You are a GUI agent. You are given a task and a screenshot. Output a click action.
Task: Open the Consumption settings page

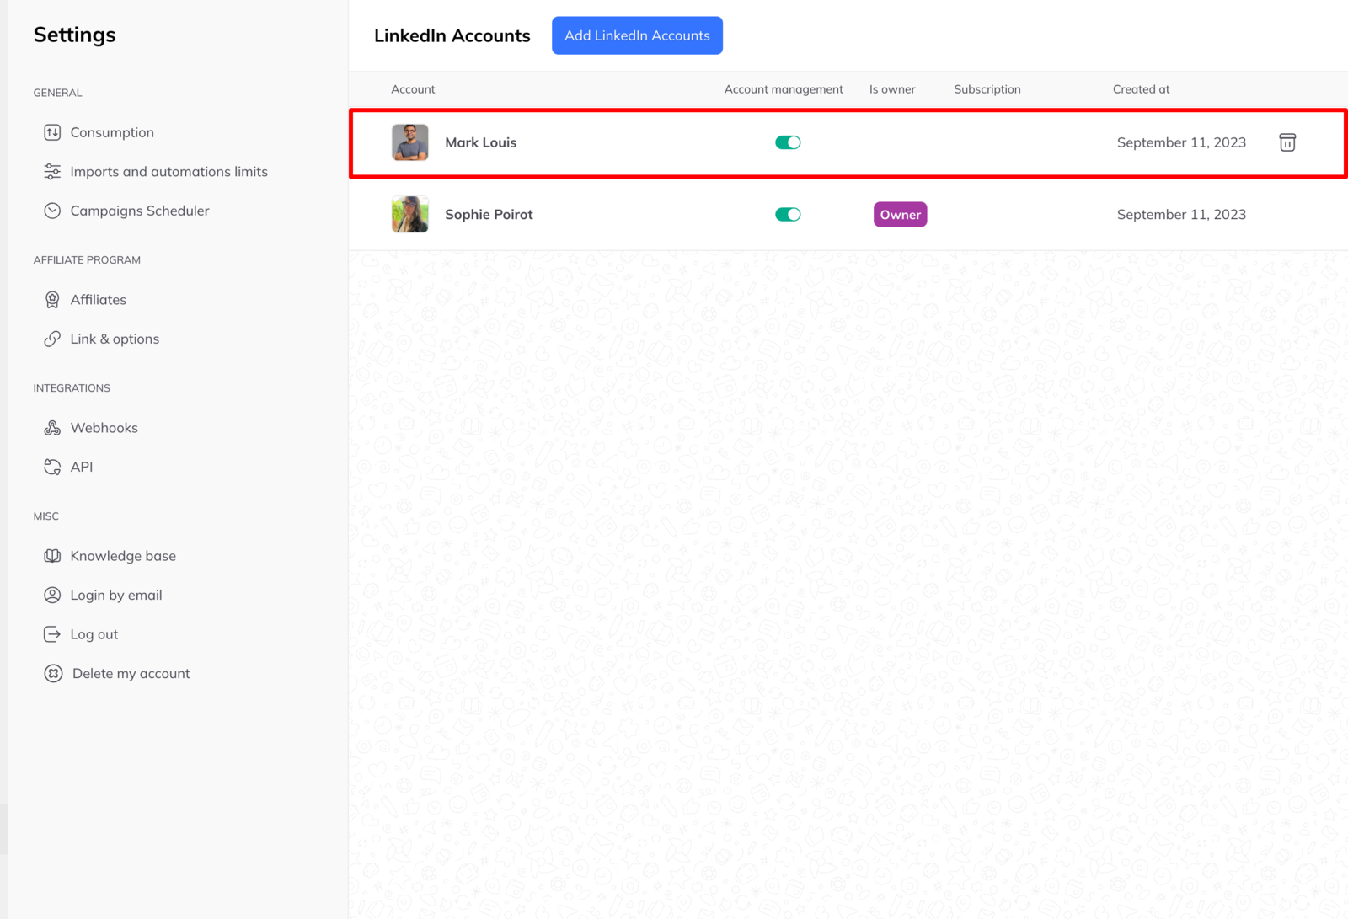pyautogui.click(x=112, y=132)
